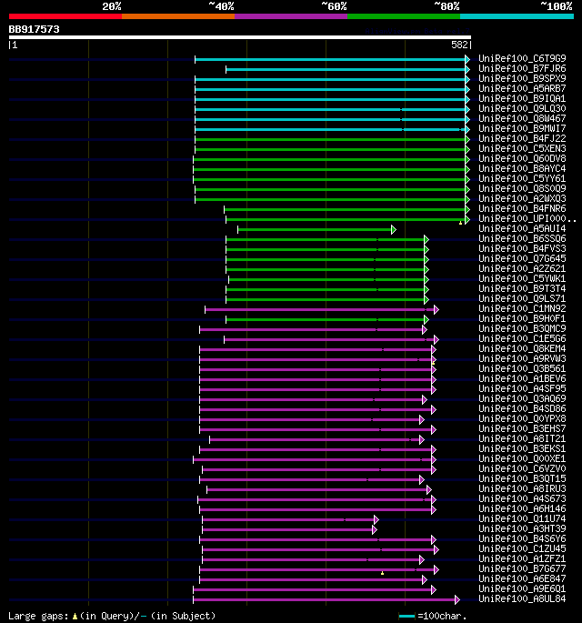Click the red 20% identity legend segment

point(65,16)
